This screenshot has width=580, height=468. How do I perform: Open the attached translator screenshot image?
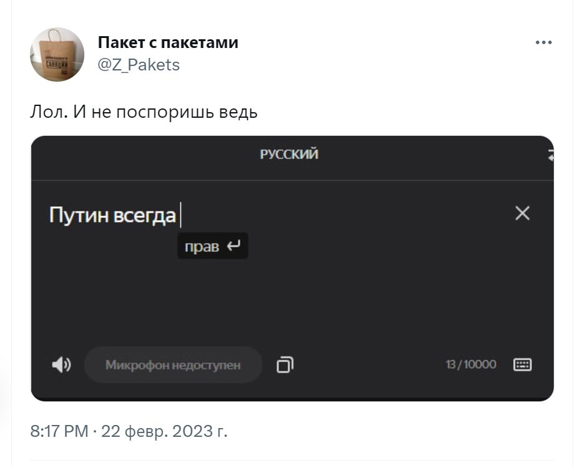(292, 269)
